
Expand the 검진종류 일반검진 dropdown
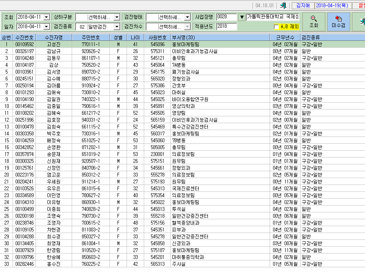[x=117, y=27]
